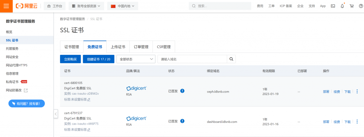
Task: Click the expiry date 2023-01-19
Action: [271, 94]
